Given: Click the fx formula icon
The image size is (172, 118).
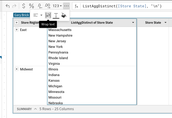Looking at the screenshot, I should click(x=76, y=6).
